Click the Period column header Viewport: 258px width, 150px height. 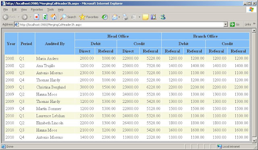26,44
